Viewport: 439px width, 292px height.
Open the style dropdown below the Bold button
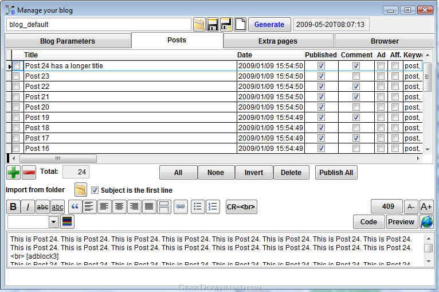click(x=53, y=222)
